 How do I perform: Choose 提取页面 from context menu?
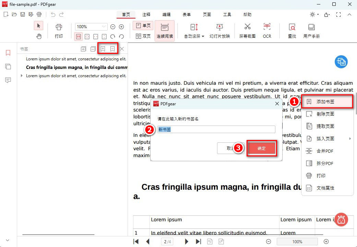(x=327, y=126)
